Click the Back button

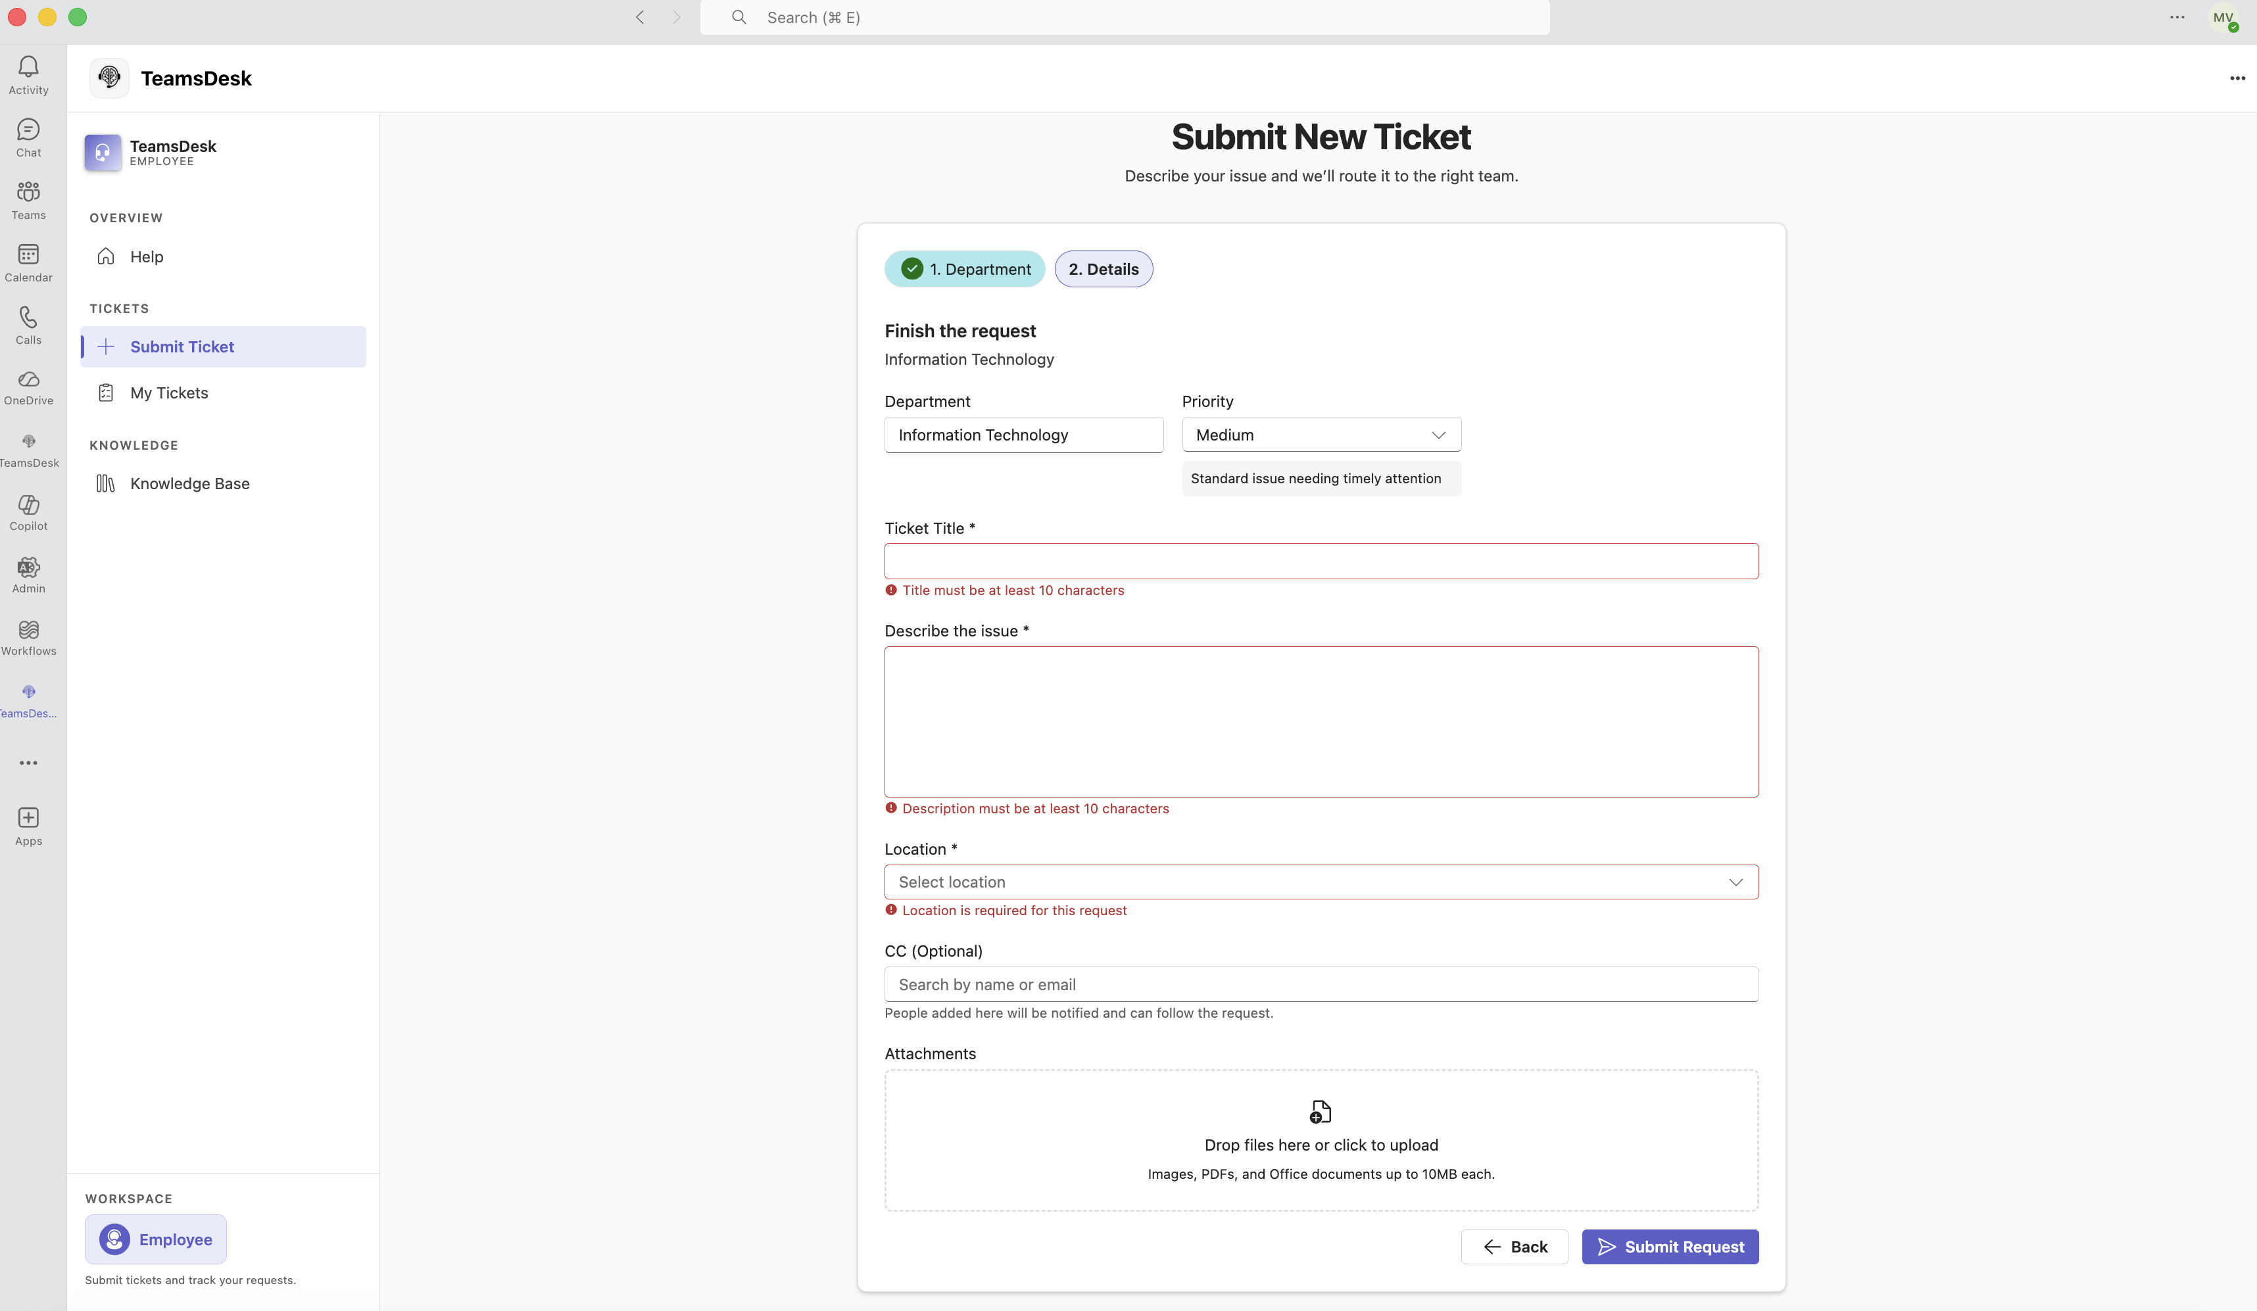[x=1515, y=1247]
